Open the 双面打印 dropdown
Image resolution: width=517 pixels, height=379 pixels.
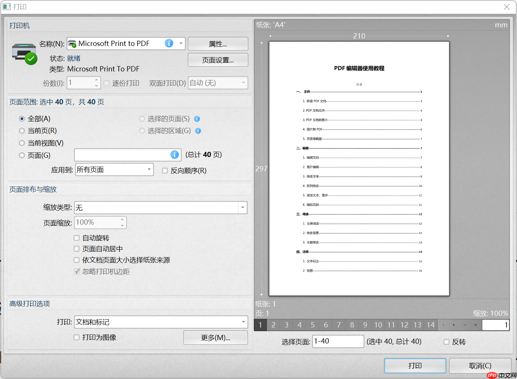[243, 83]
